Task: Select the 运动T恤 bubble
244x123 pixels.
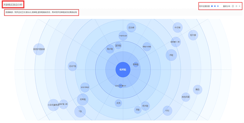Action: (73, 66)
